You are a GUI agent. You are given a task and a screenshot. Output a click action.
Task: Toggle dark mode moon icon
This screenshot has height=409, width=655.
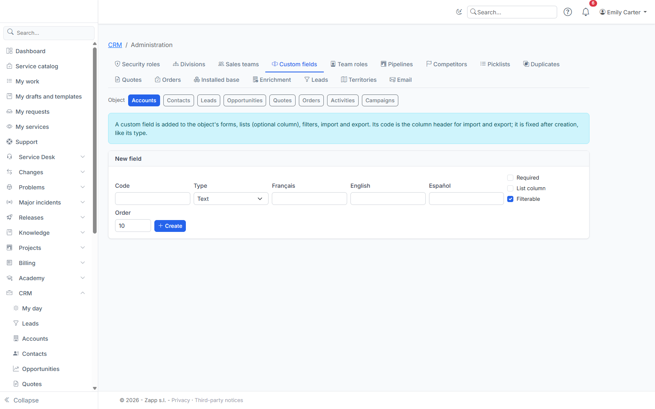pos(459,12)
